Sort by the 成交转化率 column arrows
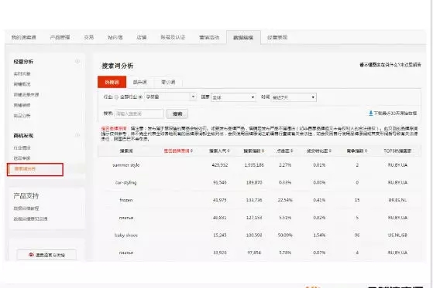 (330, 151)
